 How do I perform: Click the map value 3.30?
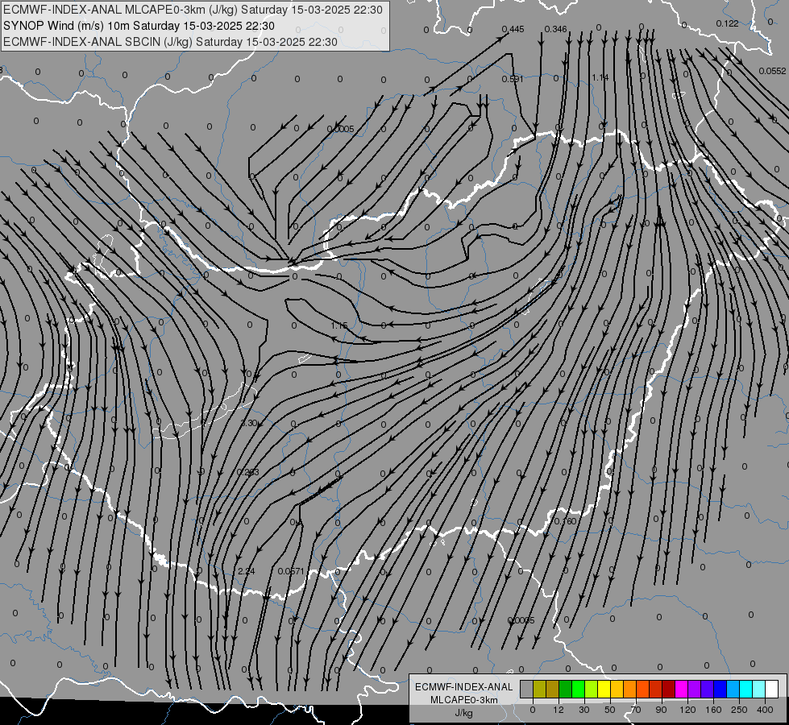248,423
